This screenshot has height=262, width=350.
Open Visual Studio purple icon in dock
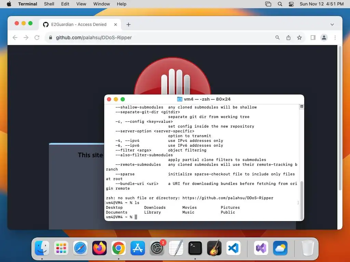tap(261, 248)
